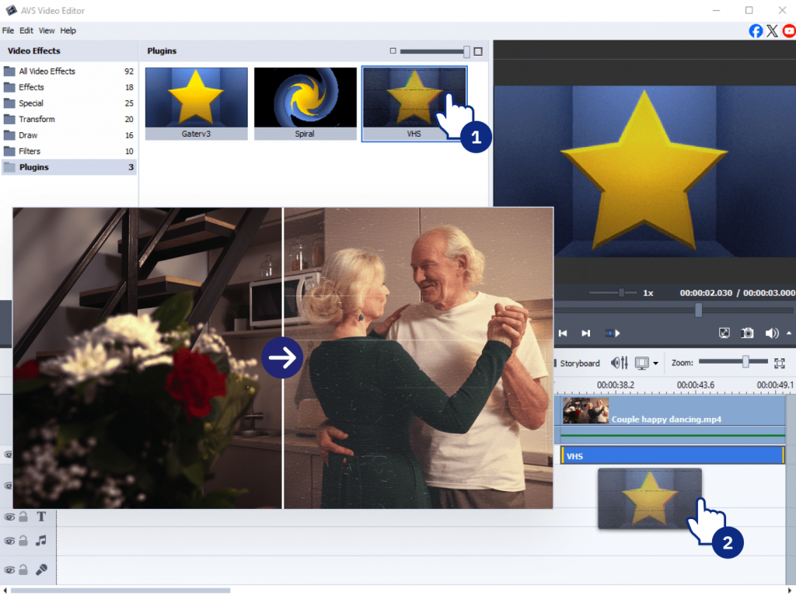
Task: Toggle the lock on the music track
Action: coord(23,540)
